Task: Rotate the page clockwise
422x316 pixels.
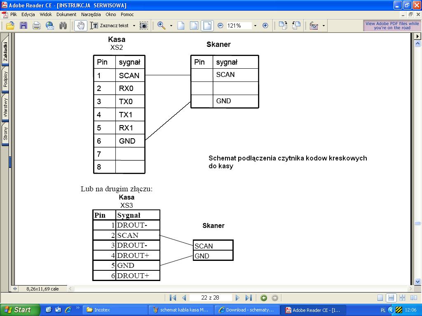Action: point(283,26)
